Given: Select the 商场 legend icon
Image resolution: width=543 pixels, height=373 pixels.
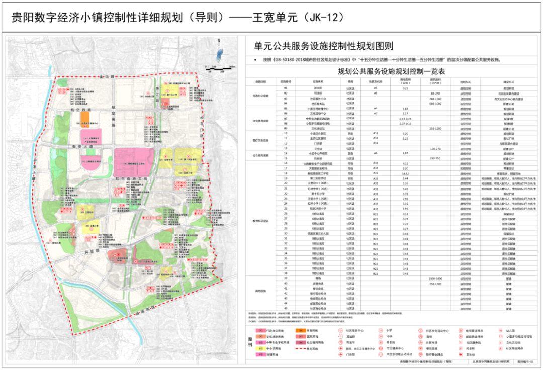Looking at the screenshot, I should [x=420, y=336].
